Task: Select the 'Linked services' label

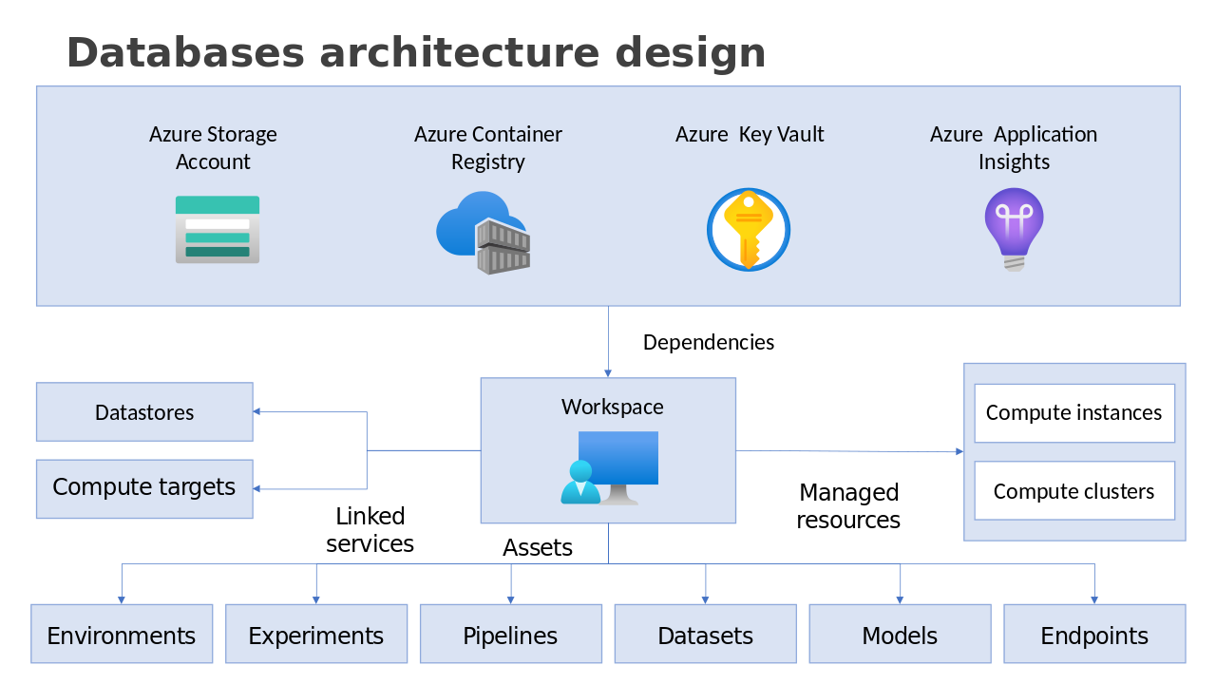Action: [x=370, y=530]
